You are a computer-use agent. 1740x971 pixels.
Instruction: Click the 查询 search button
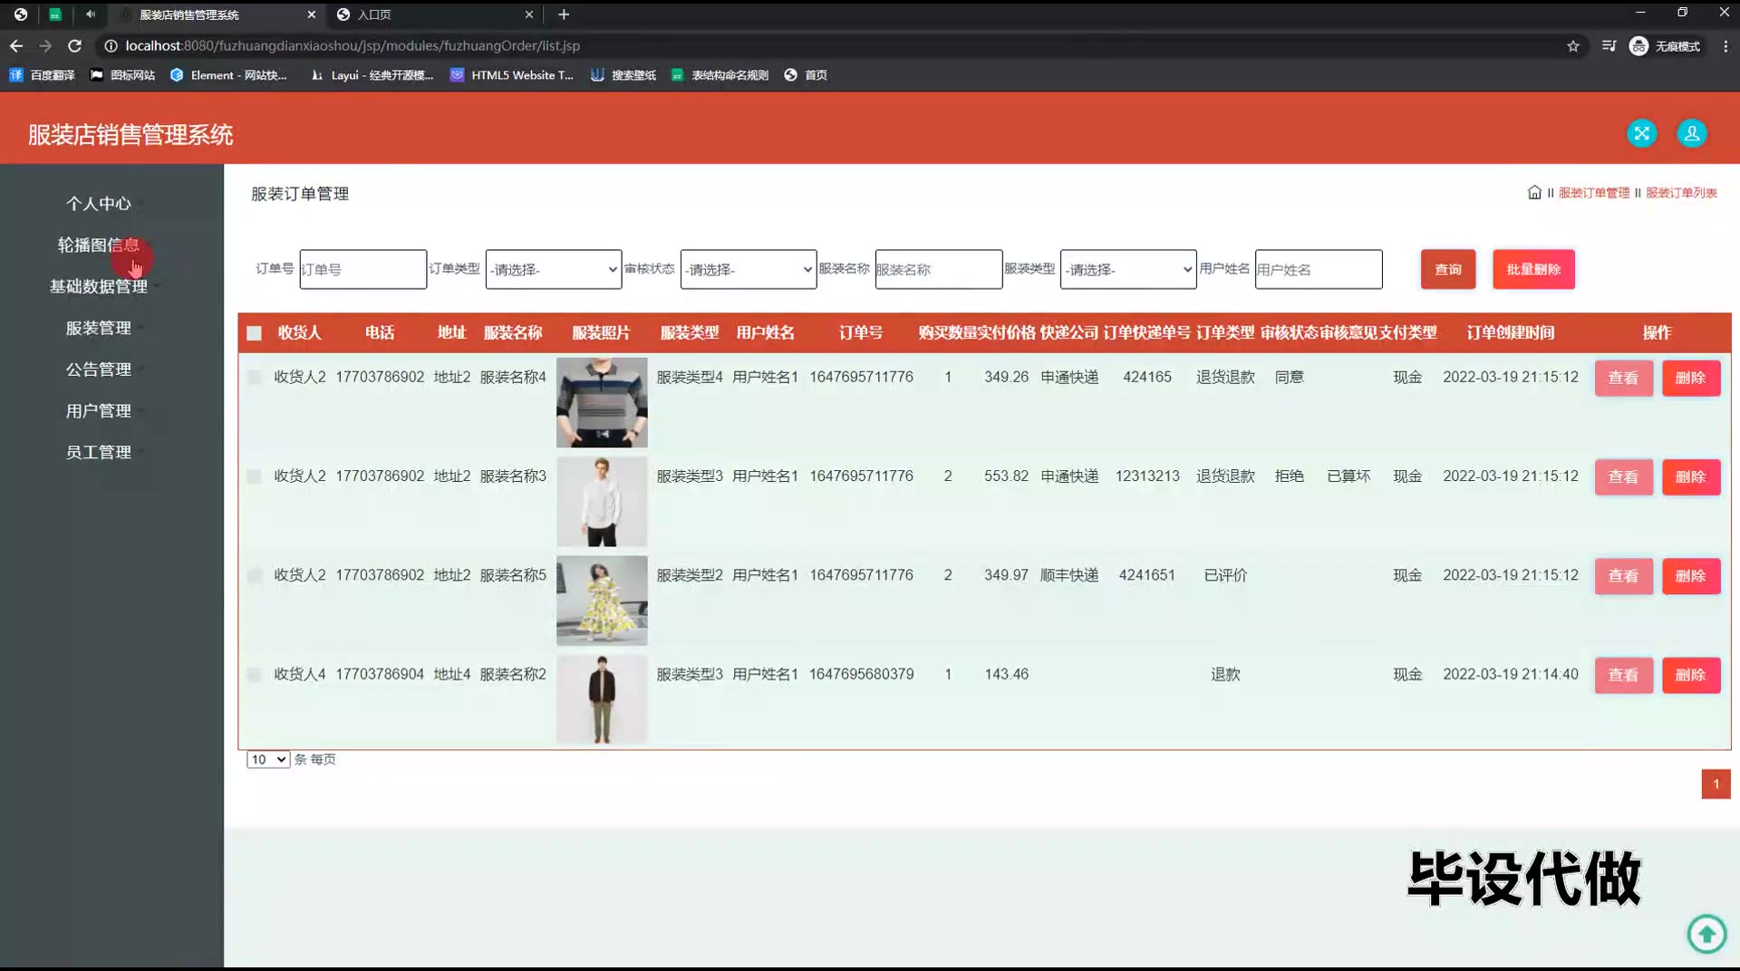1448,269
